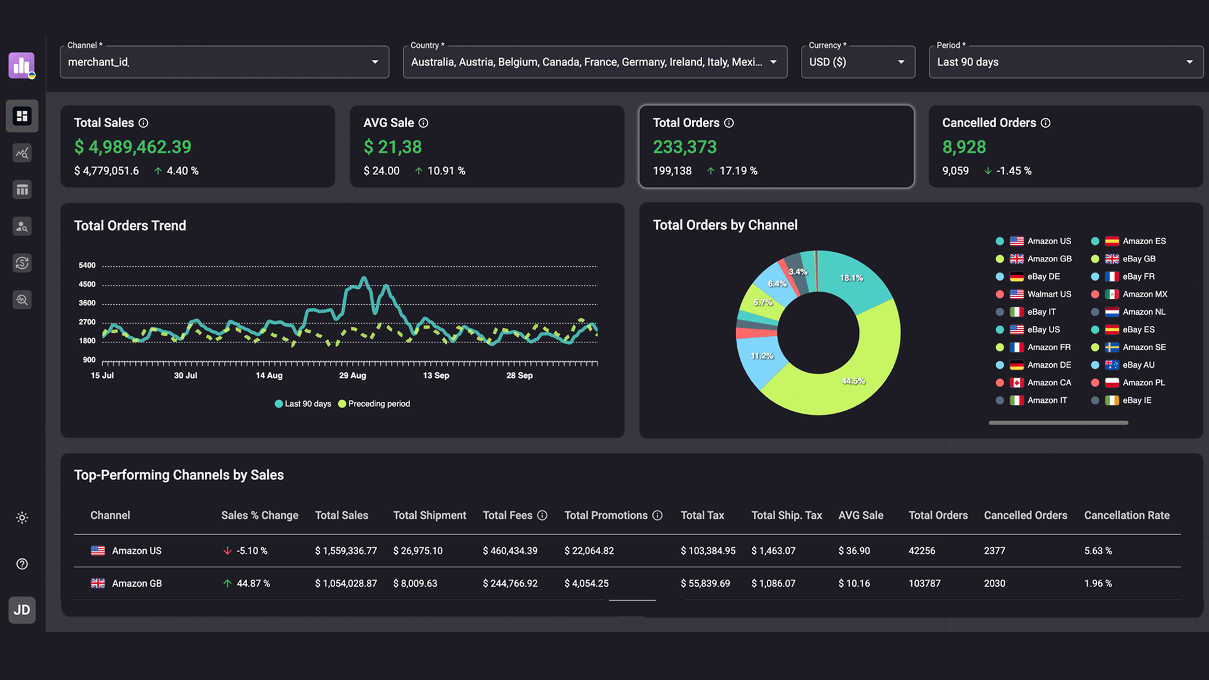The image size is (1209, 680).
Task: Click the channel legend horizontal scrollbar
Action: coord(1058,423)
